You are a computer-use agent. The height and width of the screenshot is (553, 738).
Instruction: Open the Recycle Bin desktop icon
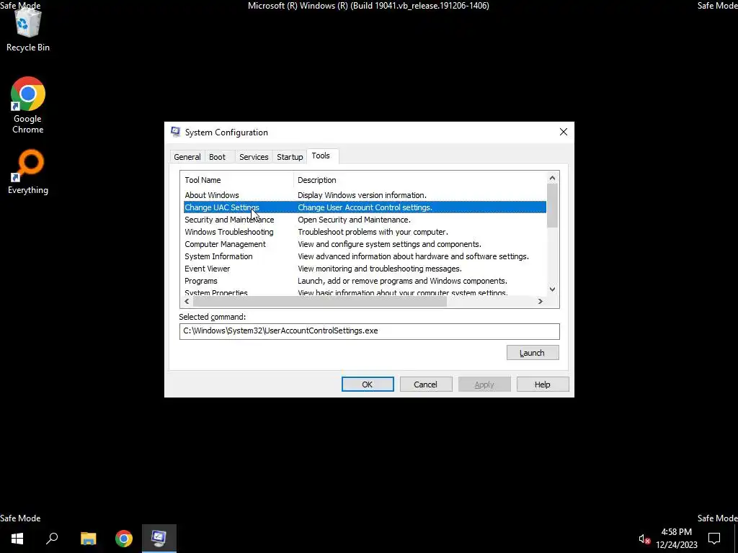28,30
